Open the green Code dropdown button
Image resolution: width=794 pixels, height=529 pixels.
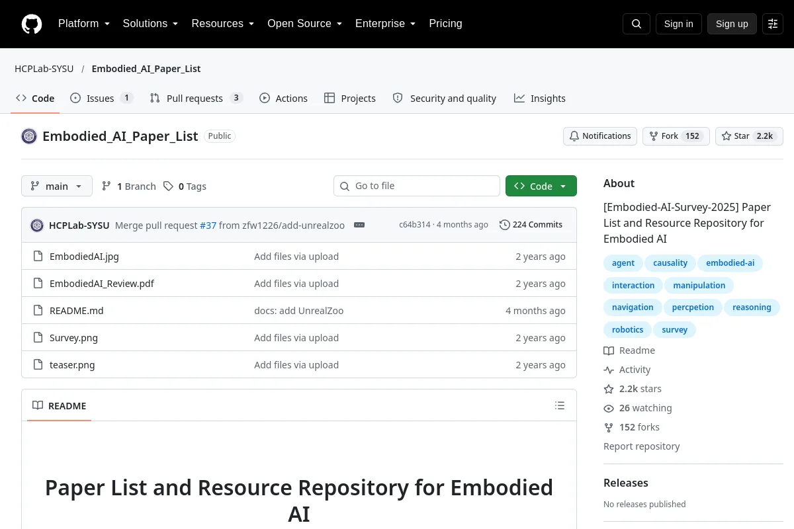[541, 186]
